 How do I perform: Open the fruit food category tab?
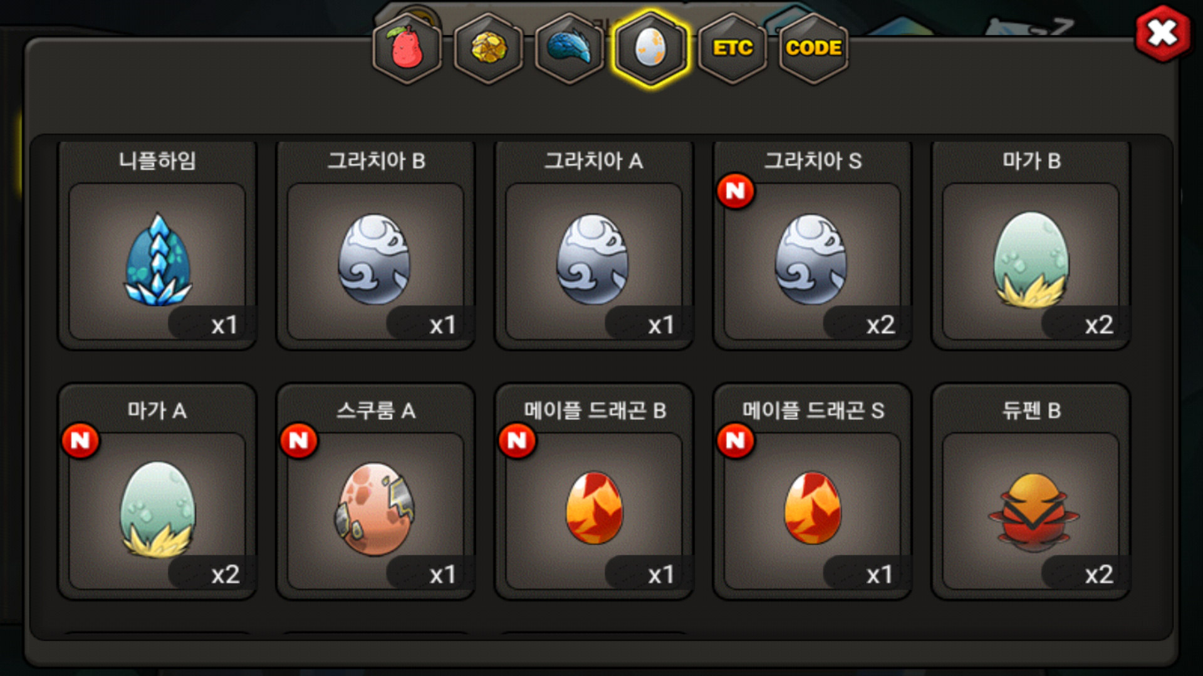407,49
